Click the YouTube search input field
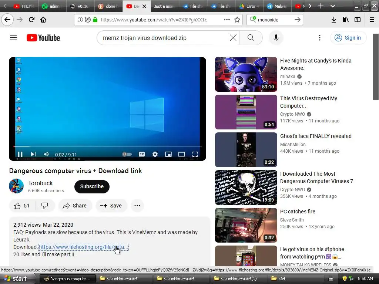Screen dimensions: 379x284 164,38
